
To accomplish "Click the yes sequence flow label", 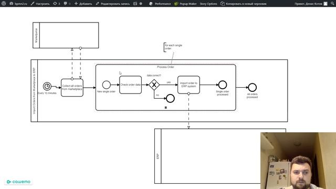I will coord(169,82).
